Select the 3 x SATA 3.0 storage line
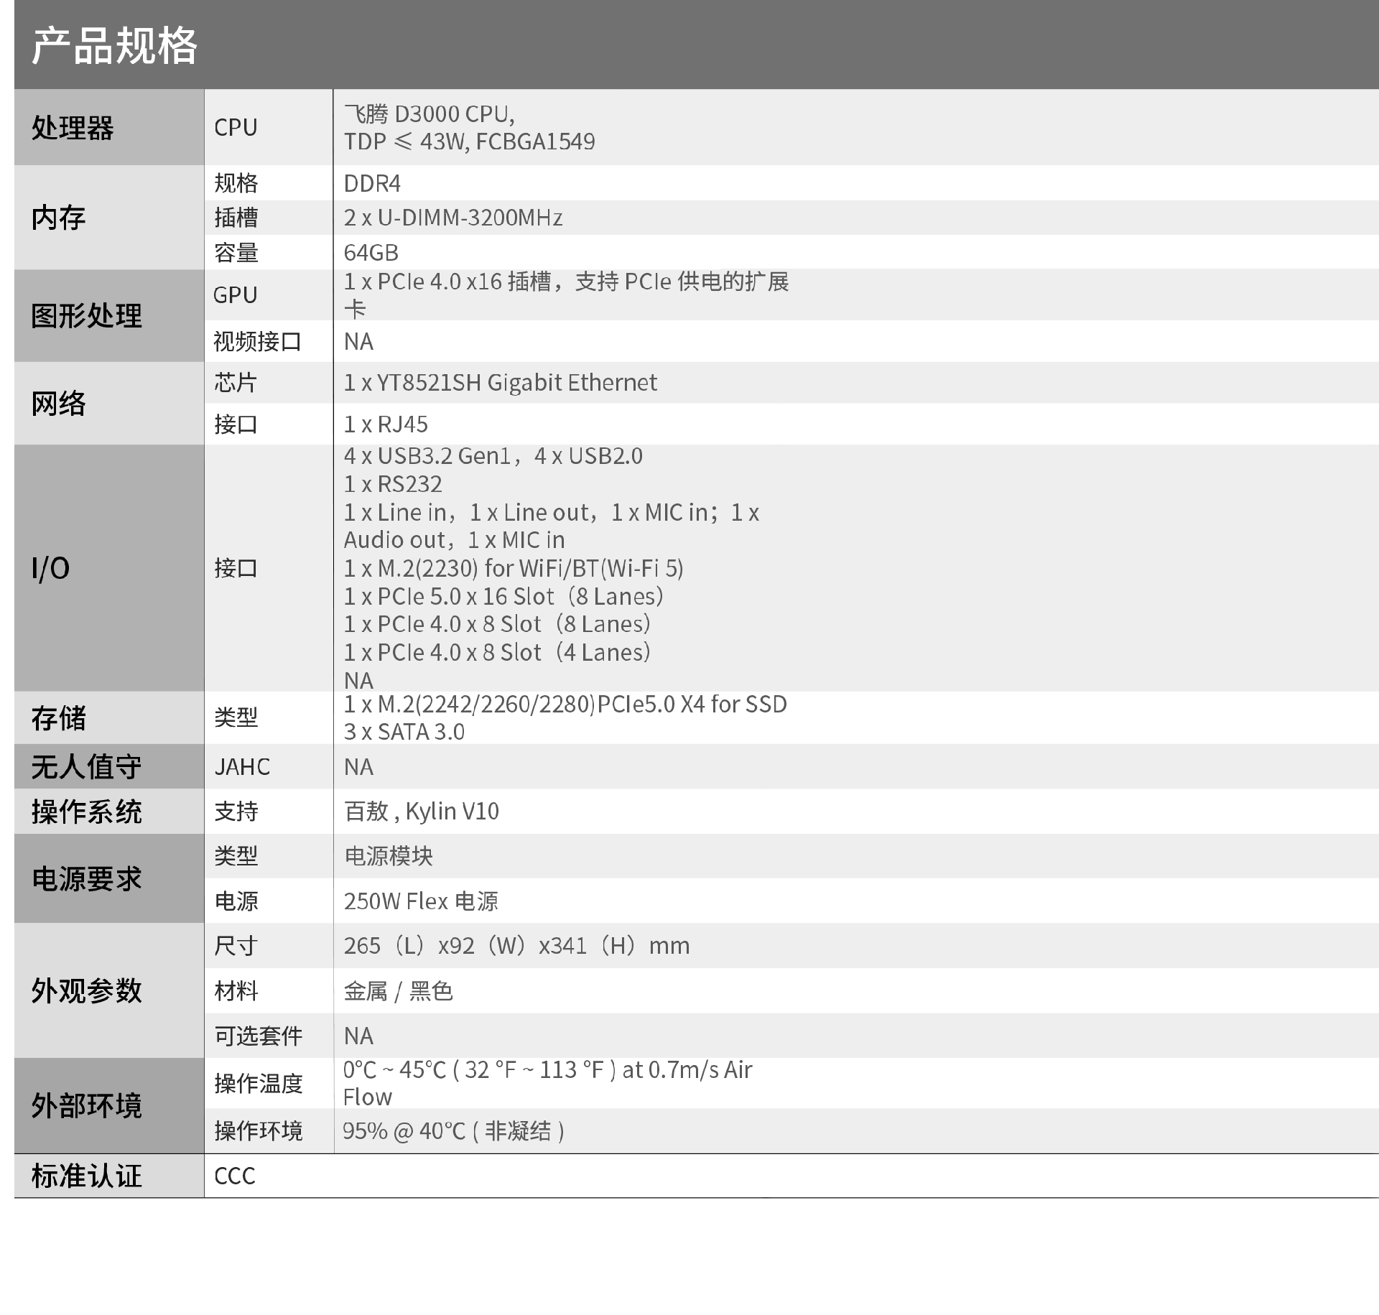This screenshot has width=1379, height=1315. click(x=404, y=732)
